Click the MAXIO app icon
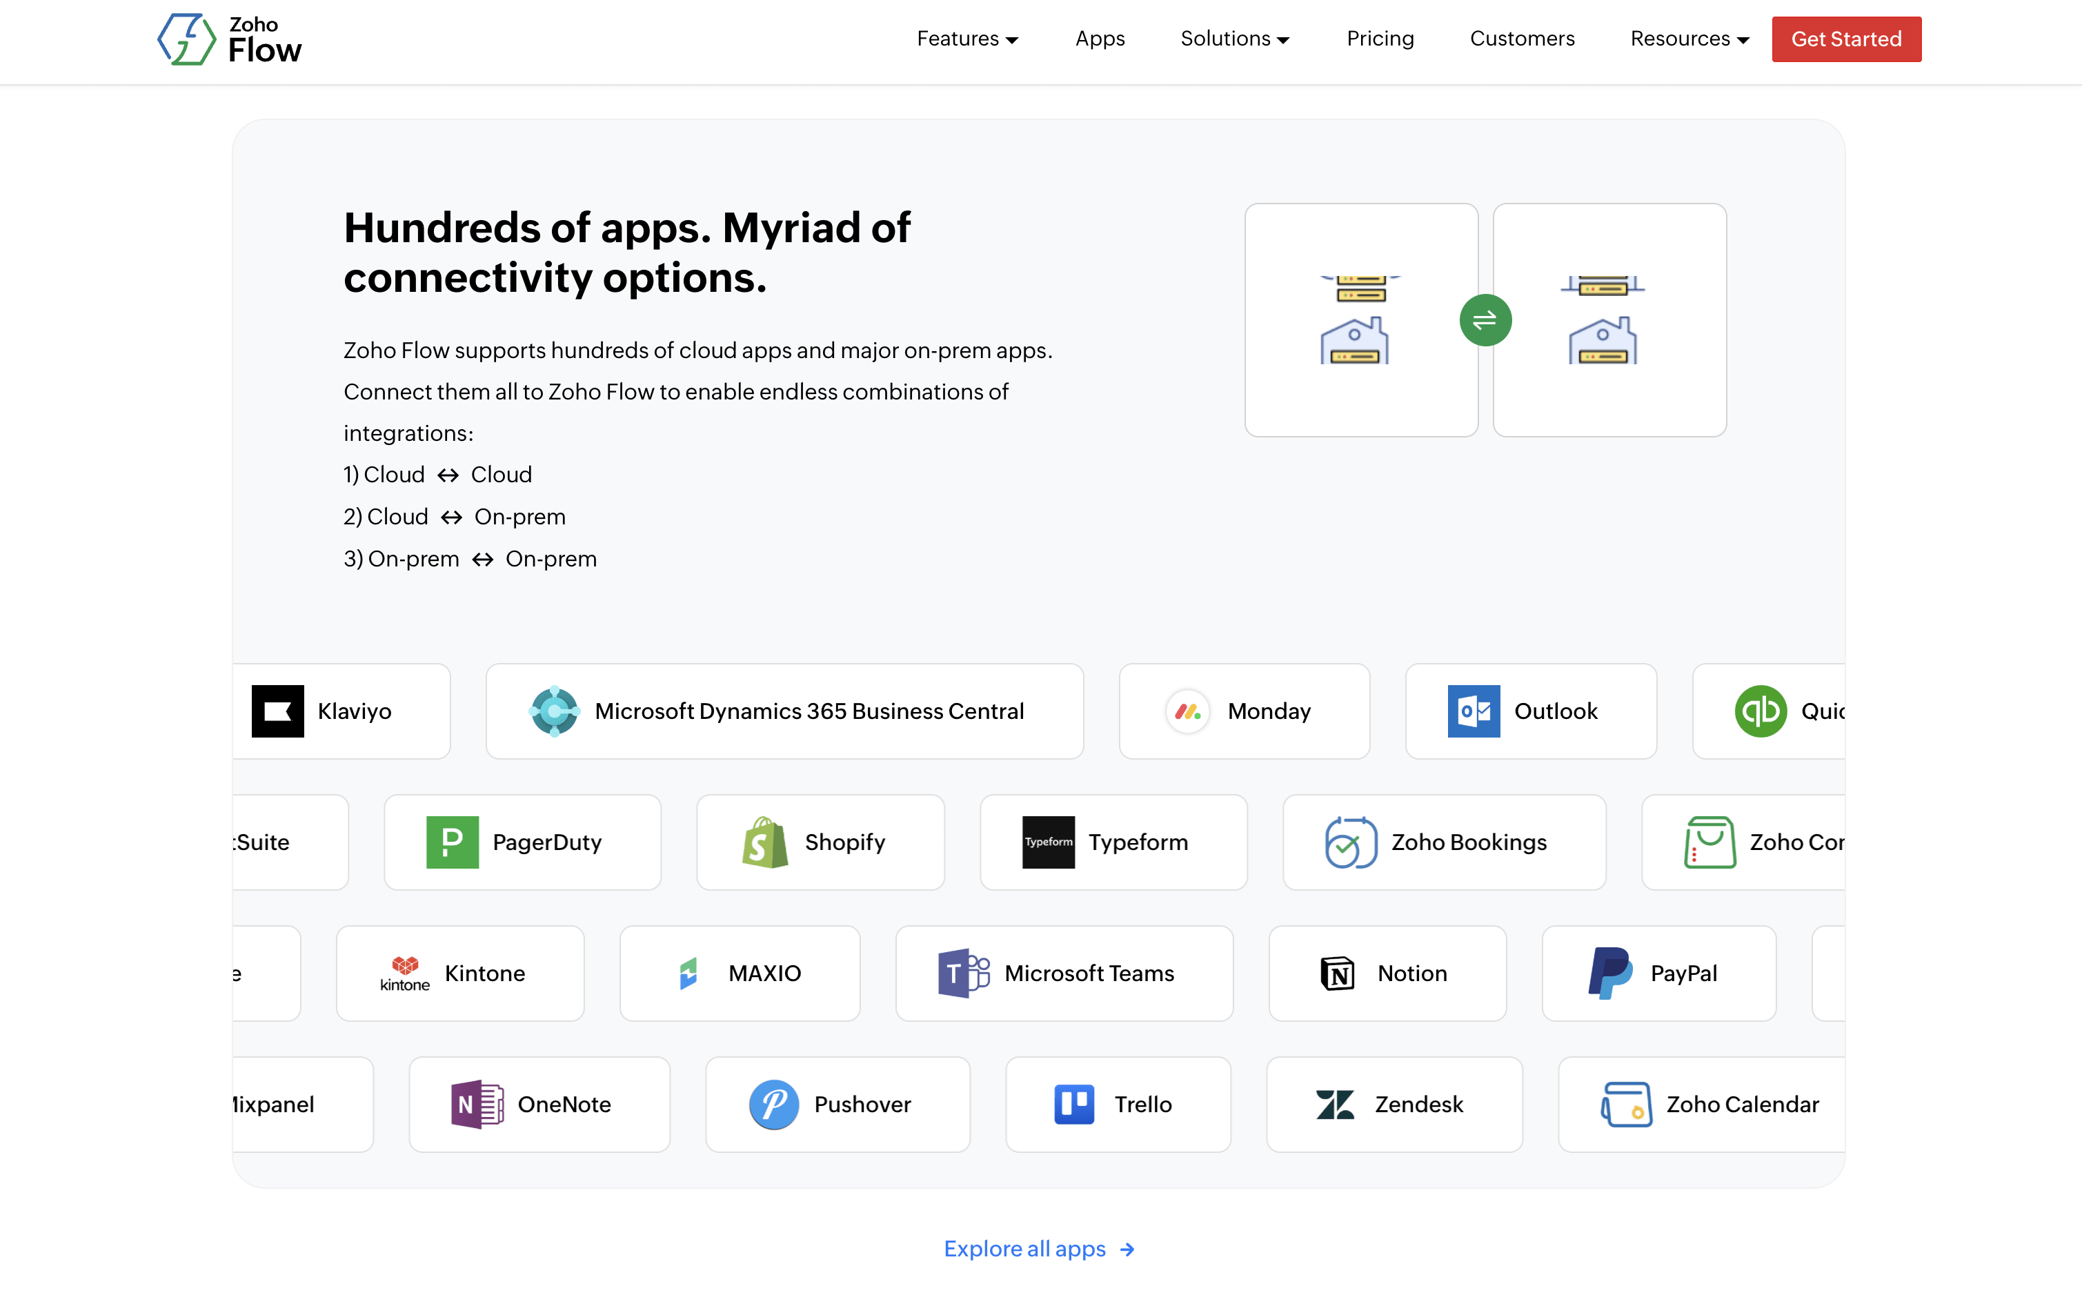Image resolution: width=2082 pixels, height=1304 pixels. (x=688, y=973)
